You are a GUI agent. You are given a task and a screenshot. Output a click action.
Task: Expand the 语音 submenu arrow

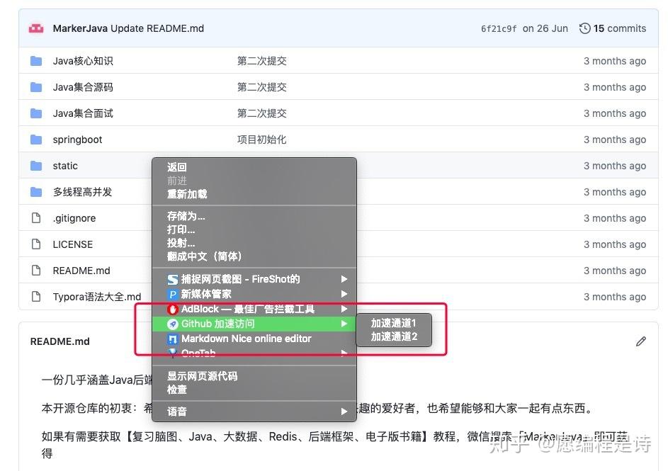coord(344,412)
